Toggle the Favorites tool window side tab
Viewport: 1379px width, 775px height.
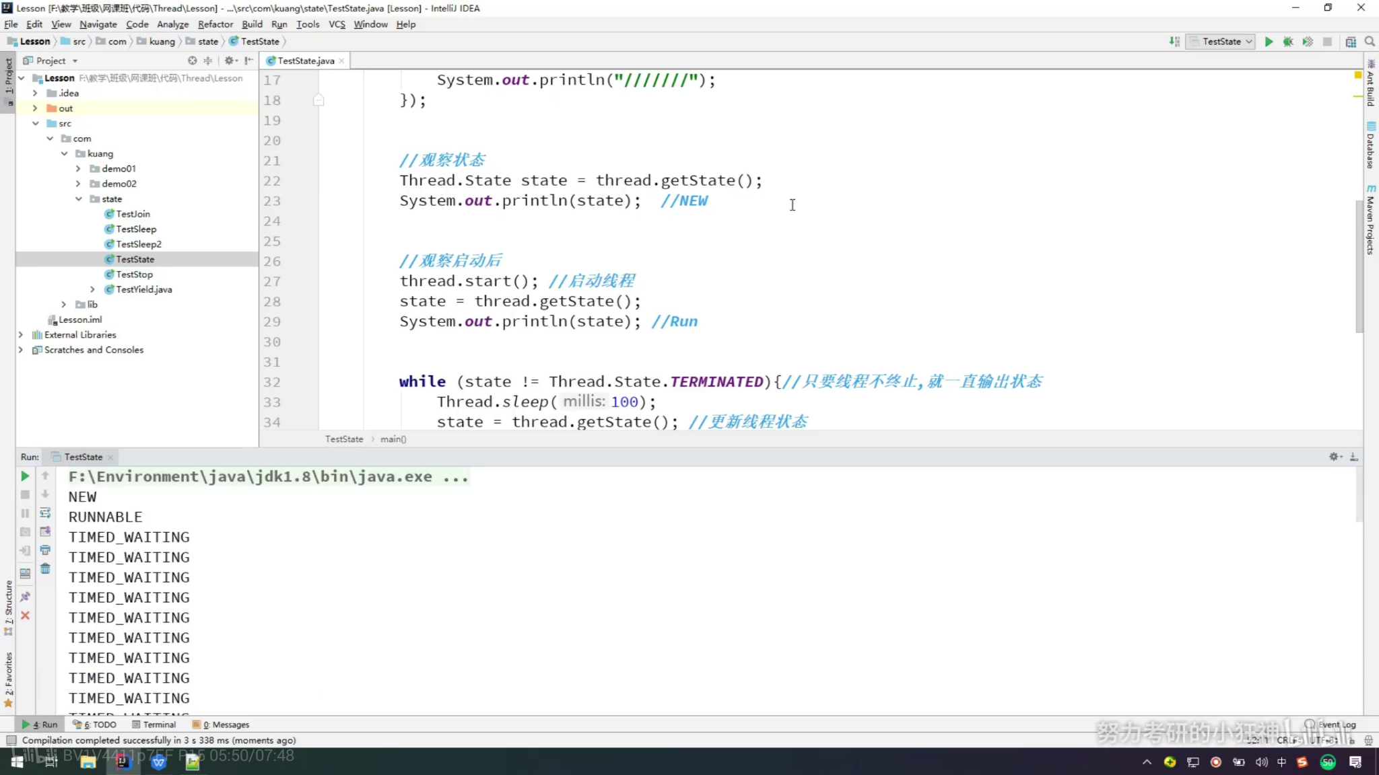8,679
